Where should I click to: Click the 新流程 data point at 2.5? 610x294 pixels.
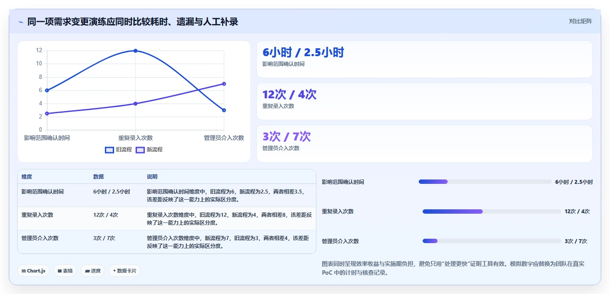click(47, 114)
